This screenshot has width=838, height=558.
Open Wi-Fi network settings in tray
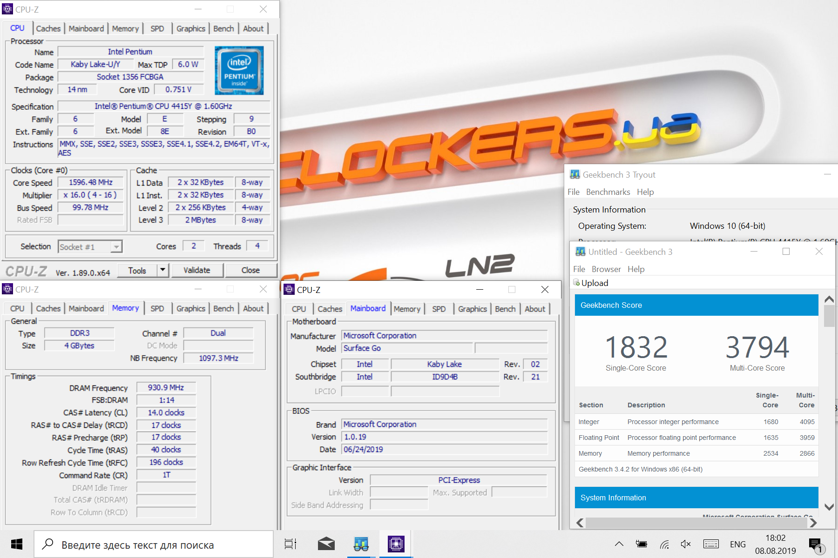(664, 544)
